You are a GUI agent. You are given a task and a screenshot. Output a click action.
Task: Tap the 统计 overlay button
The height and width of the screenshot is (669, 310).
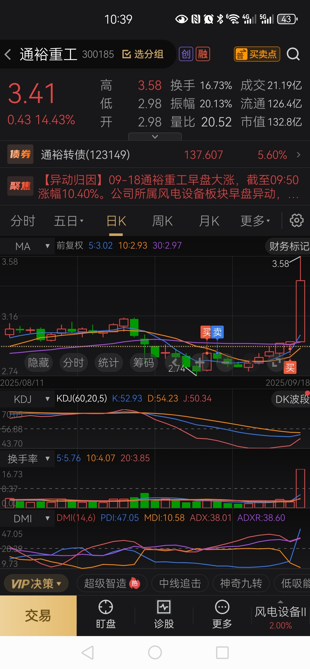click(x=109, y=362)
